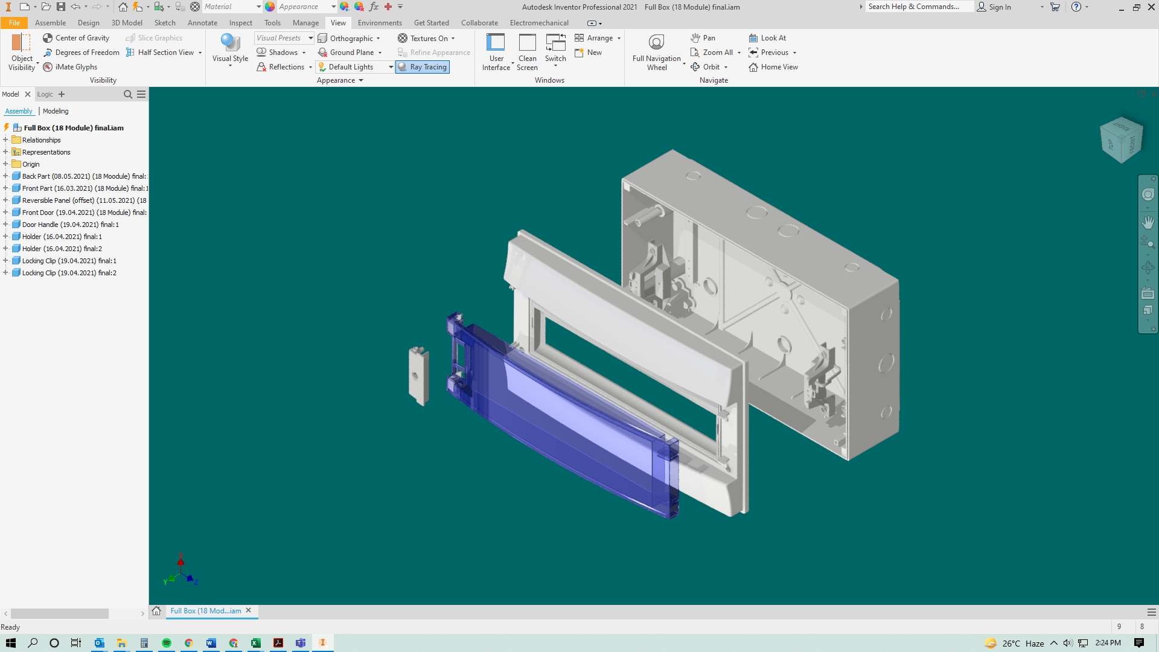Click the Center of Gravity icon
Screen dimensions: 1159x652
(48, 37)
